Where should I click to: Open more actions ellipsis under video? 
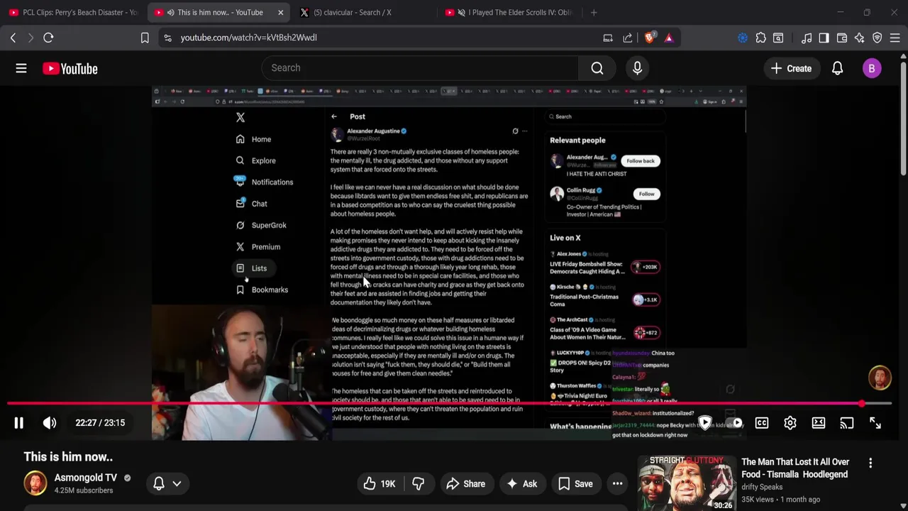pos(618,484)
